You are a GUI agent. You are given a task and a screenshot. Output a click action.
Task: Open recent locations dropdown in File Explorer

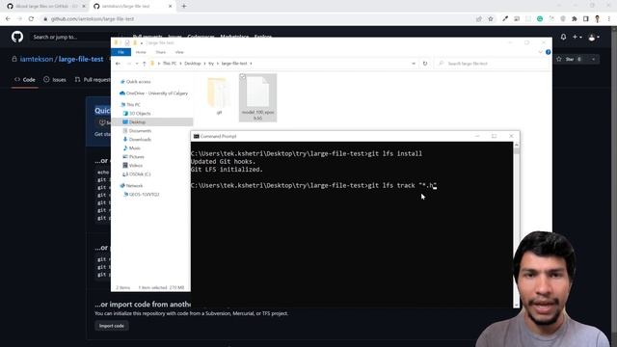pos(137,64)
